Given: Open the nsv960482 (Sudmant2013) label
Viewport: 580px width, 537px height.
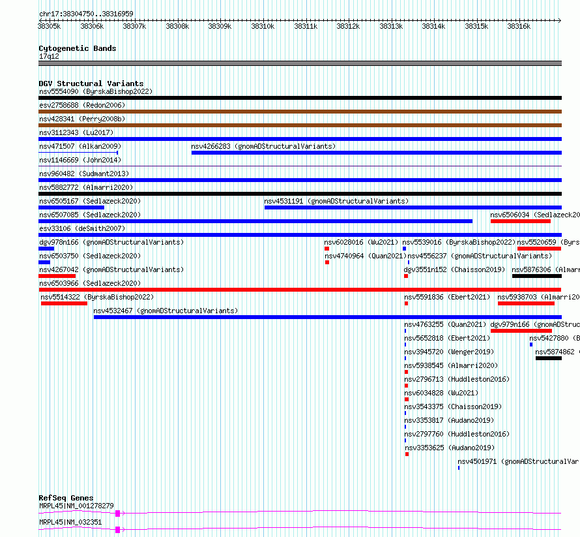Looking at the screenshot, I should click(84, 174).
